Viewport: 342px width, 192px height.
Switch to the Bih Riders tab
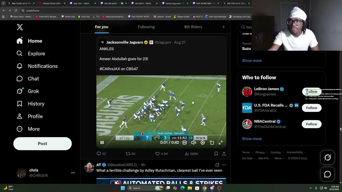coord(193,27)
